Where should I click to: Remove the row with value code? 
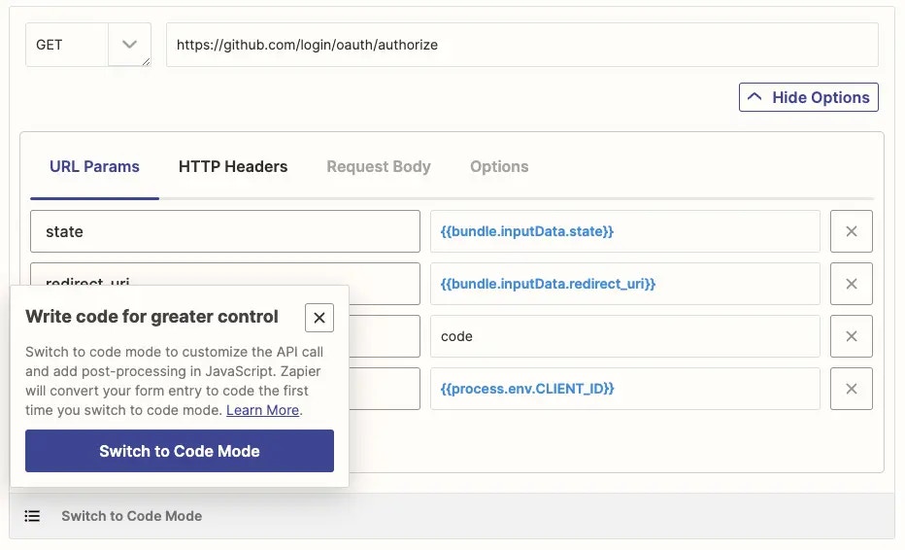tap(851, 336)
